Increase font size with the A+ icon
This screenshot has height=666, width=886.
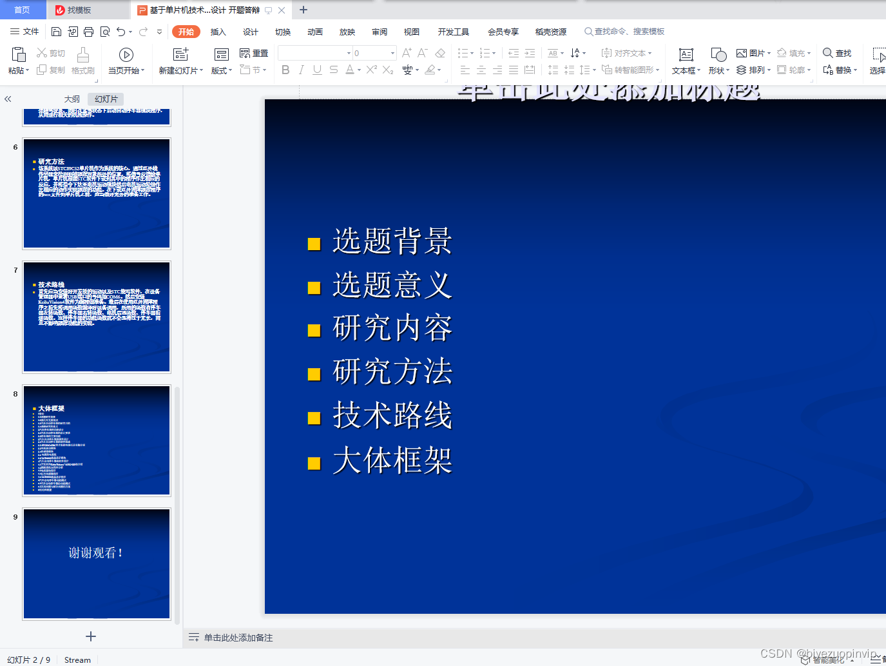tap(407, 53)
